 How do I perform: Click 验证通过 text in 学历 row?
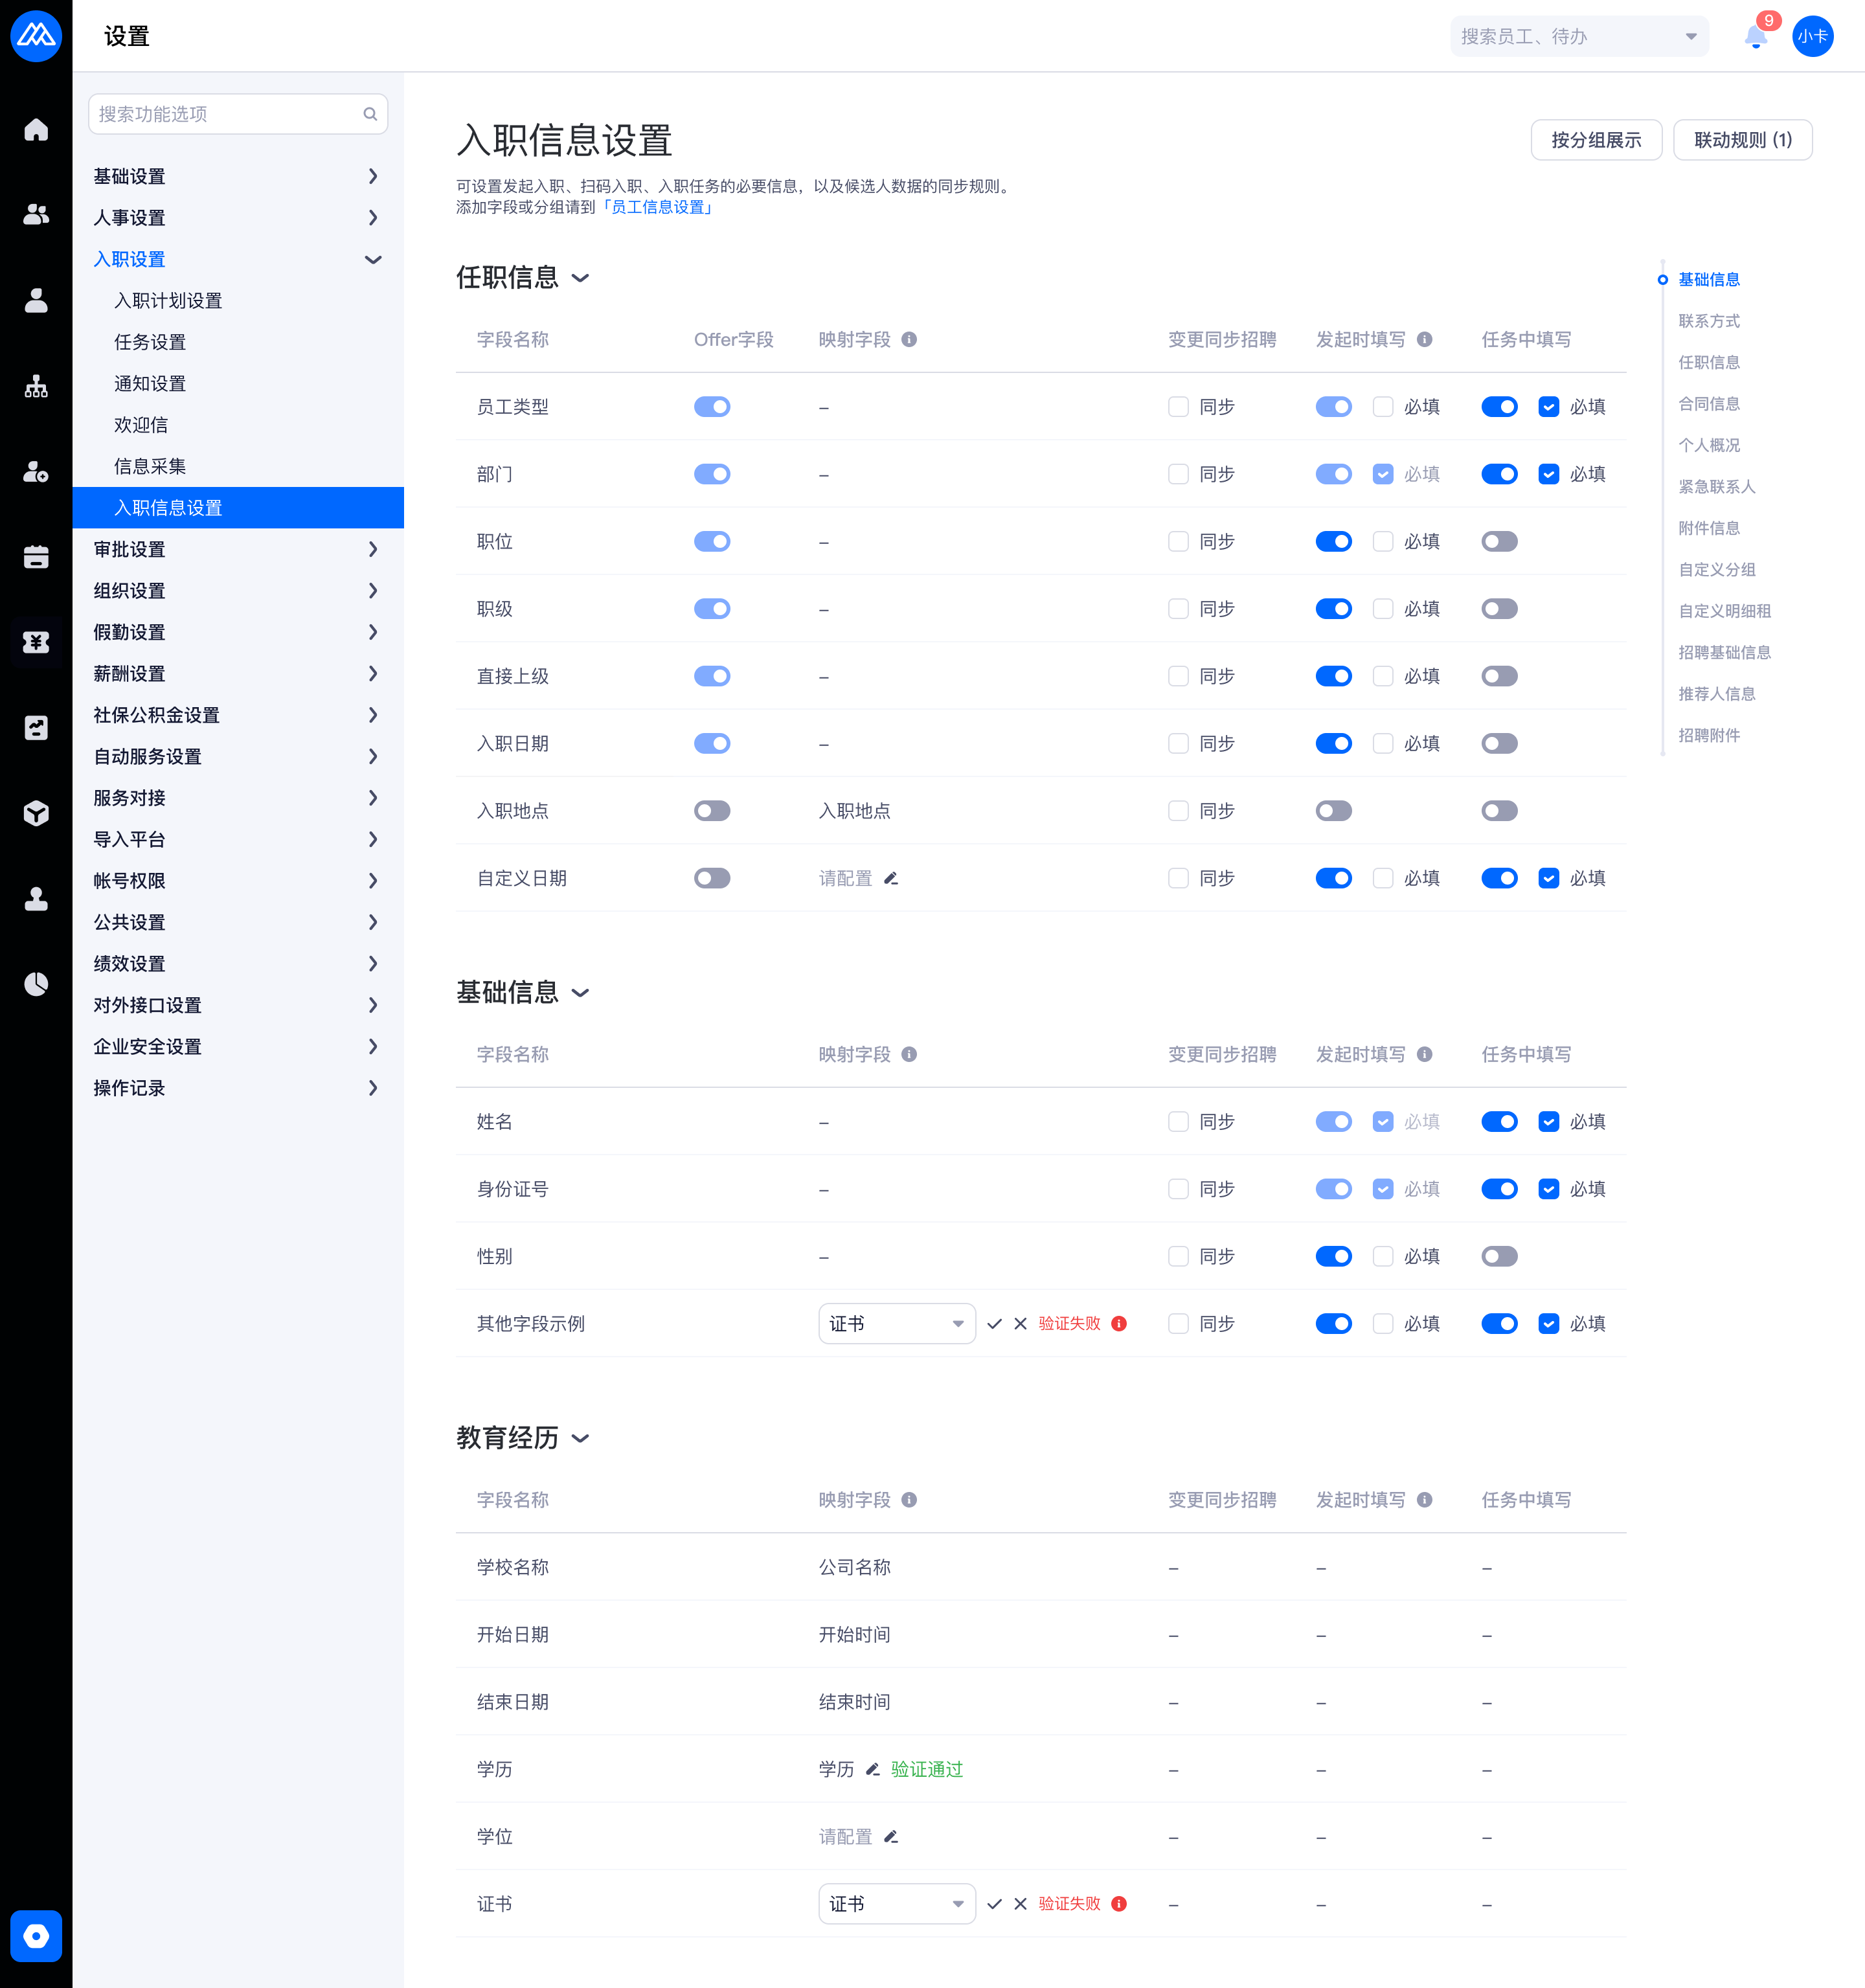point(926,1769)
